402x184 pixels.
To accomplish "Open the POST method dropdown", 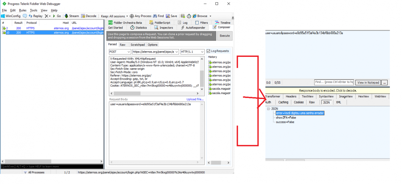I will 120,52.
